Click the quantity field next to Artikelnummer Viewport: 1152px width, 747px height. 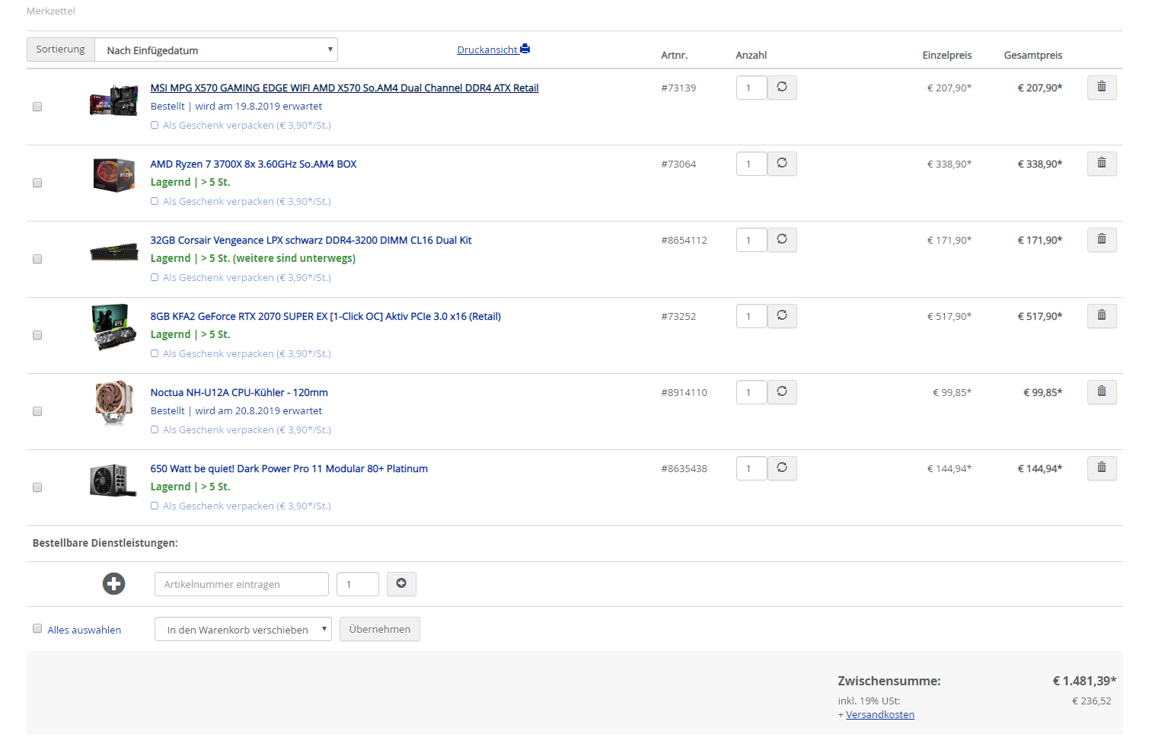[358, 584]
